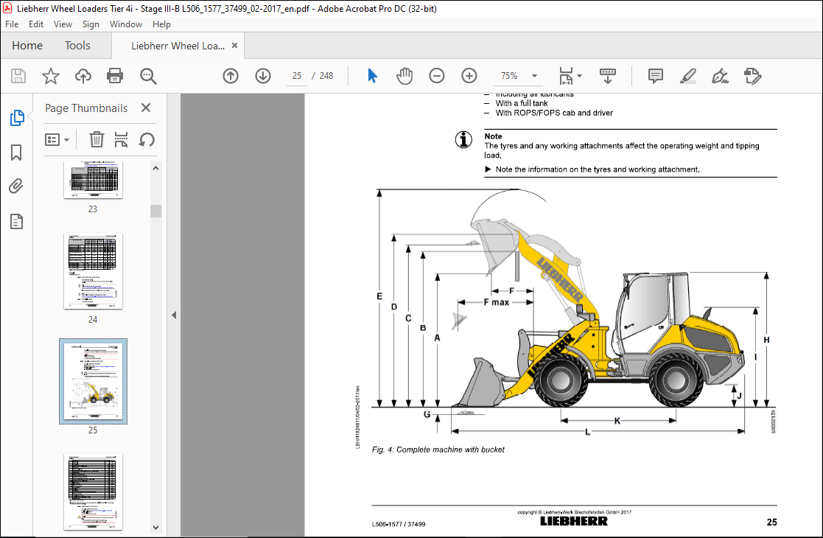The height and width of the screenshot is (538, 823).
Task: Close the Liebherr document tab
Action: [234, 46]
